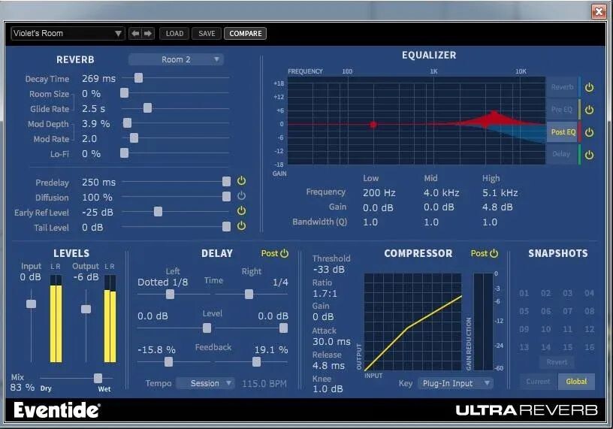Image resolution: width=613 pixels, height=429 pixels.
Task: Toggle the Delay section Post power icon
Action: (x=285, y=253)
